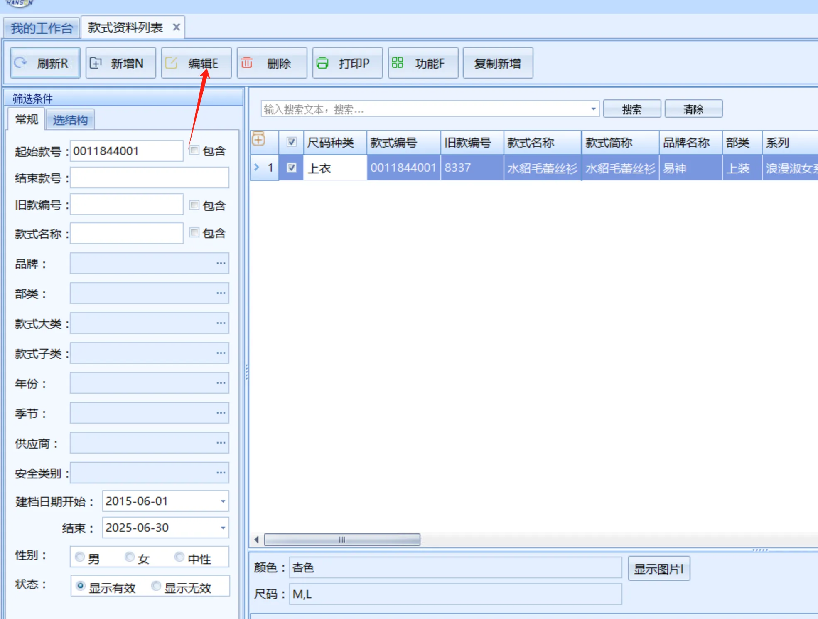Screen dimensions: 818x619
Task: Select the 打印P printer icon
Action: point(323,63)
